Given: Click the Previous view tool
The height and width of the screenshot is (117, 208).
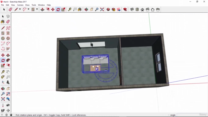Looking at the screenshot, I should pos(8,99).
